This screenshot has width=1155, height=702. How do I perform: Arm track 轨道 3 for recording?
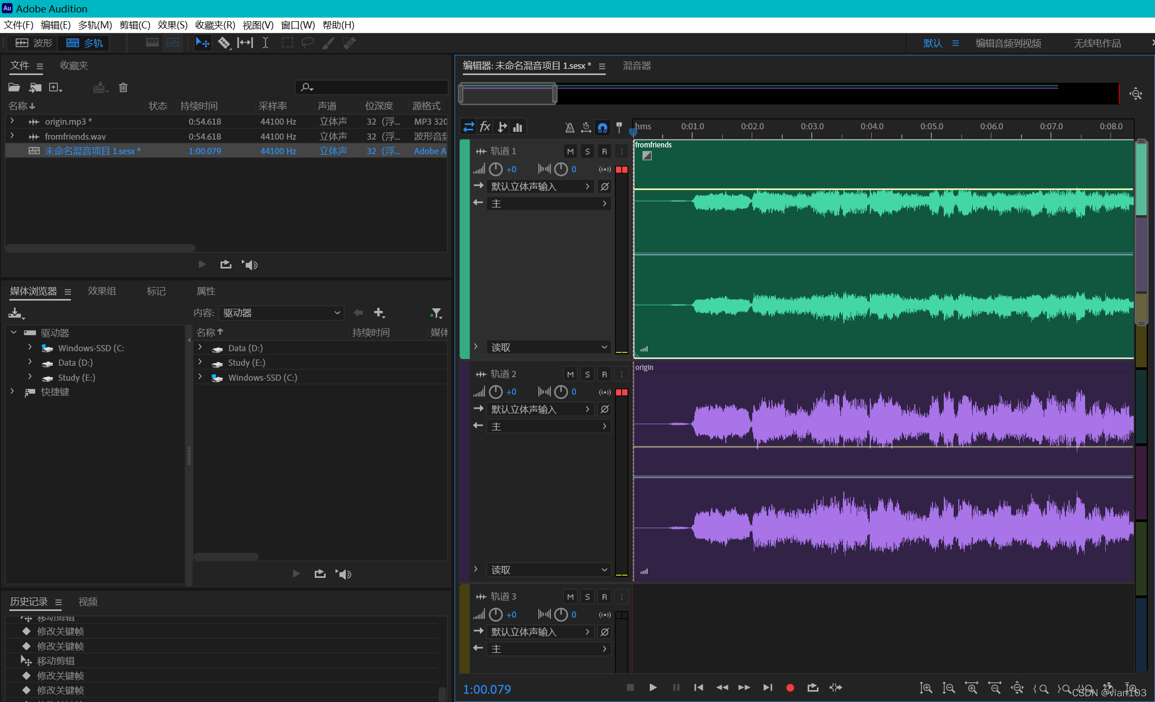point(604,597)
